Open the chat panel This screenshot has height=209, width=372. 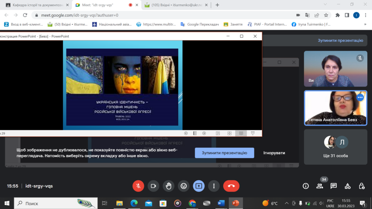(x=333, y=186)
